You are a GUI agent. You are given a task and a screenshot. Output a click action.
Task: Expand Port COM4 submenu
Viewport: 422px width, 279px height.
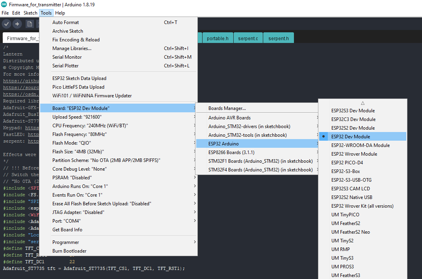point(119,221)
